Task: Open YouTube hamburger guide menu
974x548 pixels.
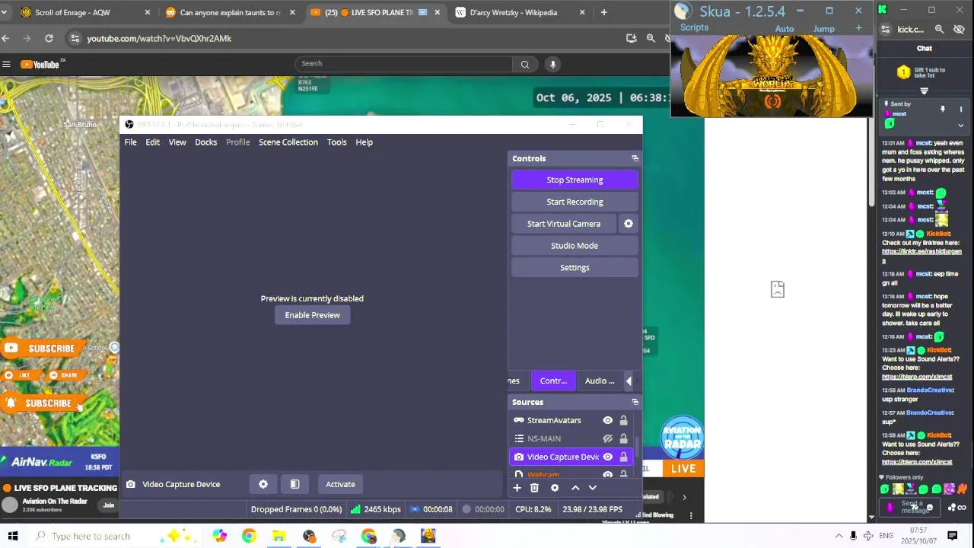Action: point(6,65)
